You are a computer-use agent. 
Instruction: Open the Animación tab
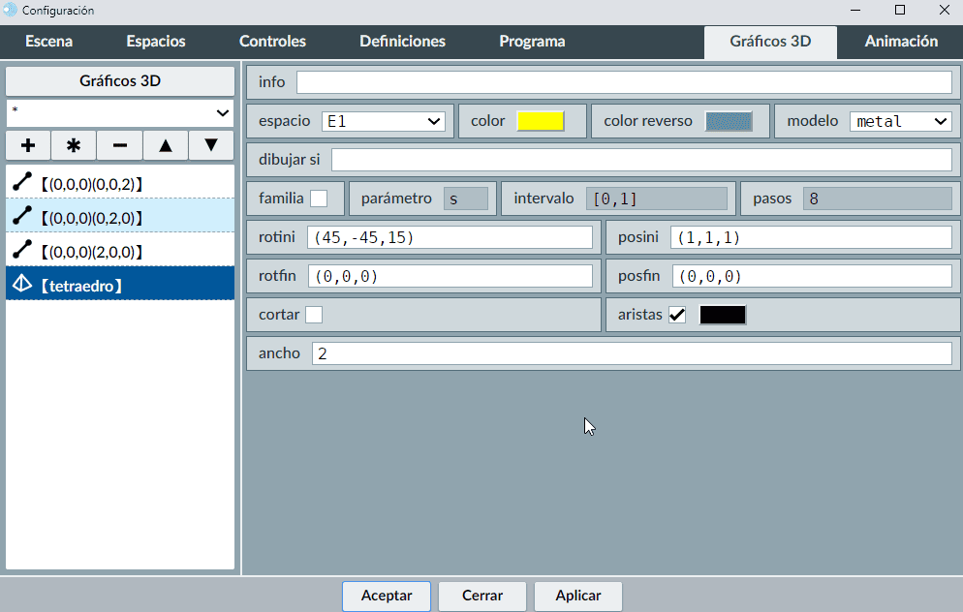click(901, 42)
